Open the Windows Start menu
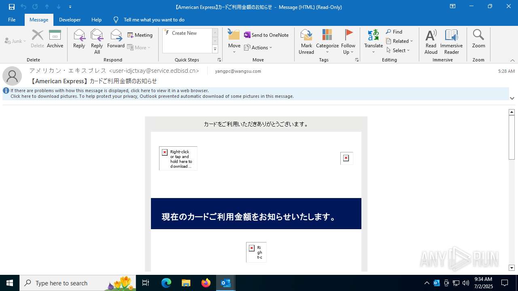518x291 pixels. coord(10,283)
